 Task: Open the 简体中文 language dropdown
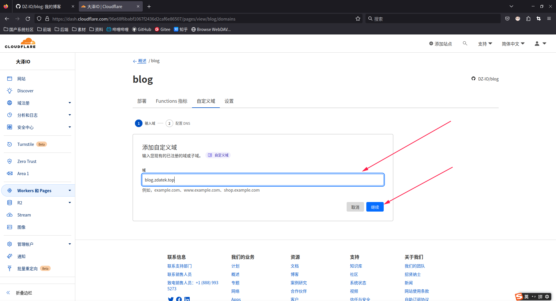(513, 43)
